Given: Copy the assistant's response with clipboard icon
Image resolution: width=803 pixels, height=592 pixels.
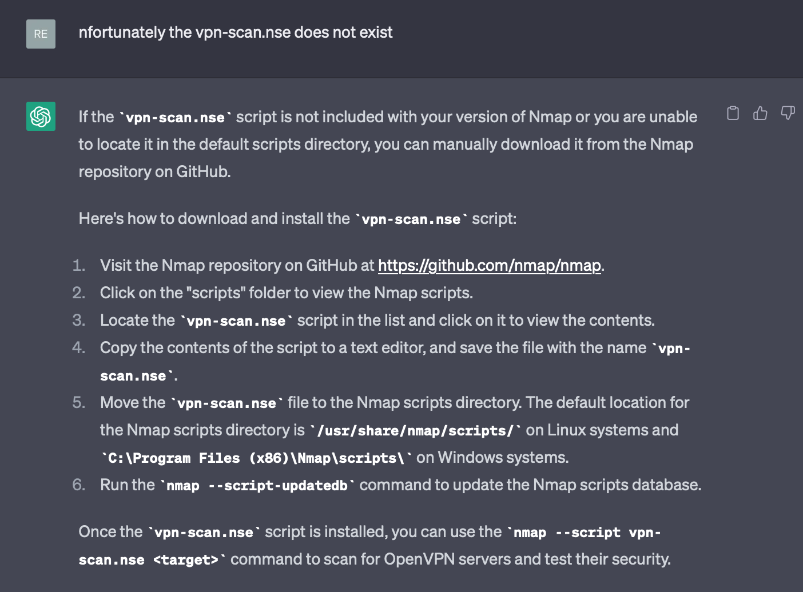Looking at the screenshot, I should 733,113.
